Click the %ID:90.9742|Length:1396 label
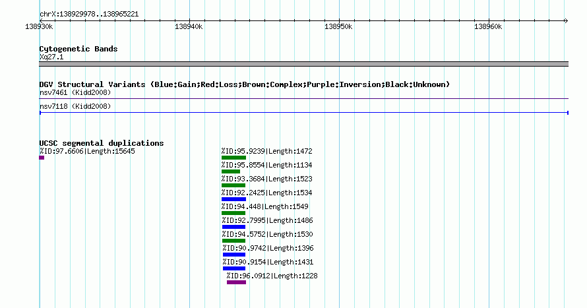 point(268,248)
